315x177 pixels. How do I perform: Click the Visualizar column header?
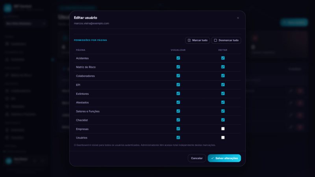178,50
